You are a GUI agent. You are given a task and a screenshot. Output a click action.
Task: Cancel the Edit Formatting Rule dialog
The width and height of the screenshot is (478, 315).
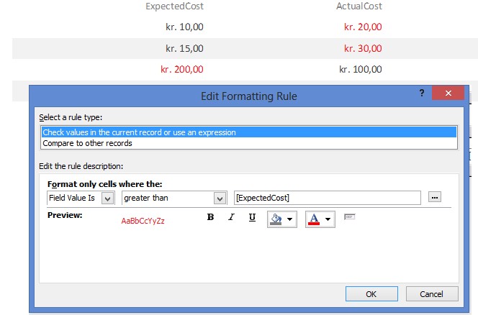pos(432,294)
